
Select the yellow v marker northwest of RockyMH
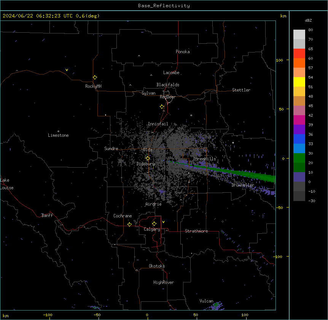(x=67, y=70)
